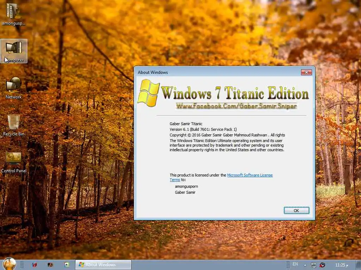
Task: Click the Windows 7 Titanic Edition banner logo
Action: [x=223, y=94]
